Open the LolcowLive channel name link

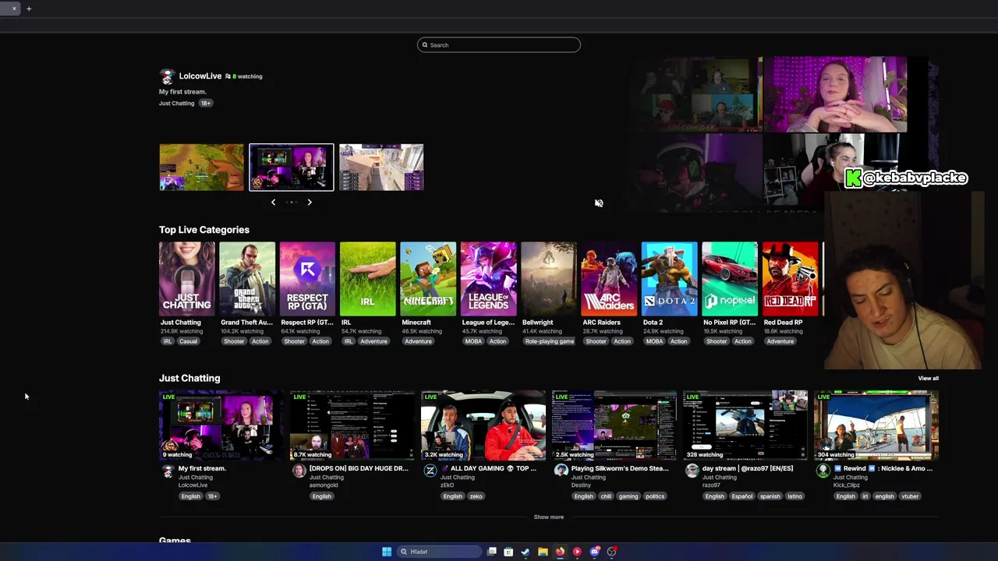[x=200, y=76]
